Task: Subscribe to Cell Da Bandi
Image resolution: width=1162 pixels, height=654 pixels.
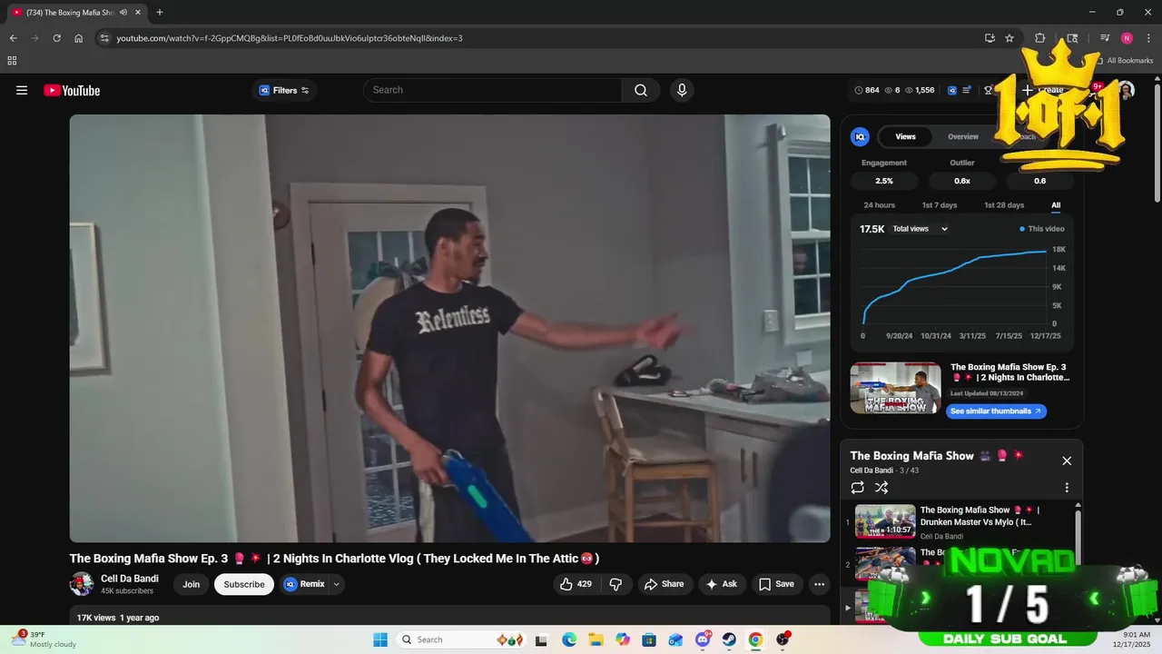Action: point(244,584)
